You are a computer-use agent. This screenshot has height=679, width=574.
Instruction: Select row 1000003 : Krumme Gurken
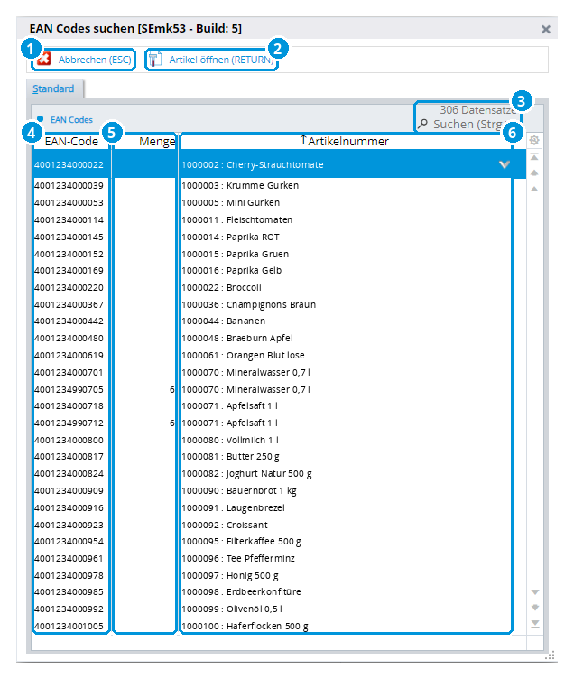click(x=279, y=185)
